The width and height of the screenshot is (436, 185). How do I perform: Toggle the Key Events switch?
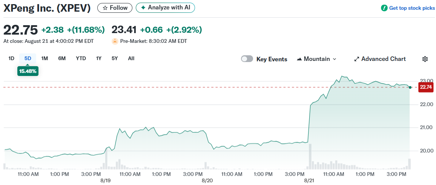click(247, 59)
